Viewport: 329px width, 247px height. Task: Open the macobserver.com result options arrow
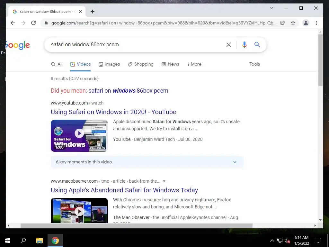coord(164,181)
